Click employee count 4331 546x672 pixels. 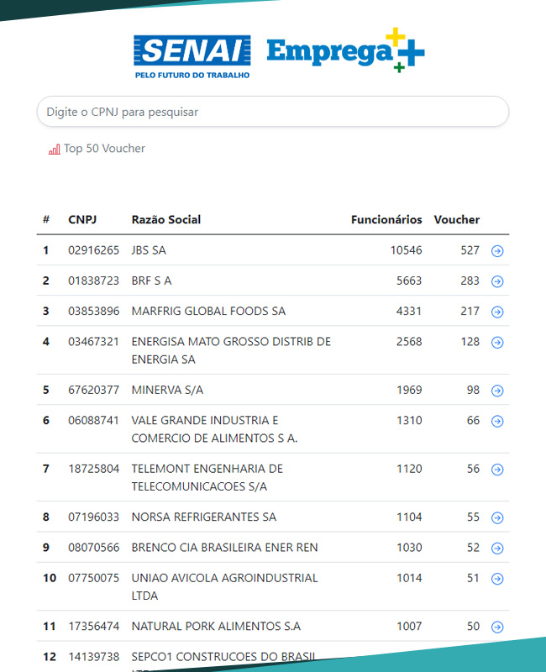tap(409, 311)
